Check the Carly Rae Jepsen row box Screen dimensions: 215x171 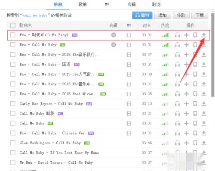[x=13, y=104]
